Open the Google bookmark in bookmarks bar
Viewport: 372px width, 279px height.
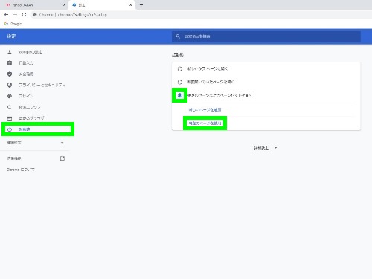pos(13,24)
